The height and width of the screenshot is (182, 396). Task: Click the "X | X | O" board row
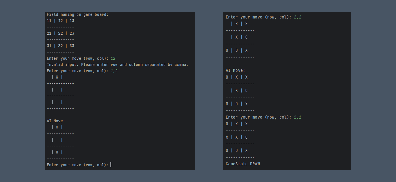(237, 137)
